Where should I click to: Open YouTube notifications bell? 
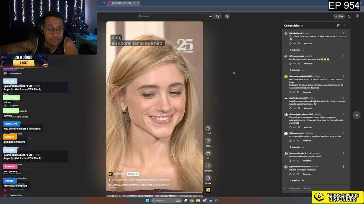(x=349, y=16)
